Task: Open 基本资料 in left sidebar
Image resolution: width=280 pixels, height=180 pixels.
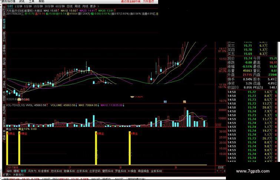Action: (x=4, y=37)
